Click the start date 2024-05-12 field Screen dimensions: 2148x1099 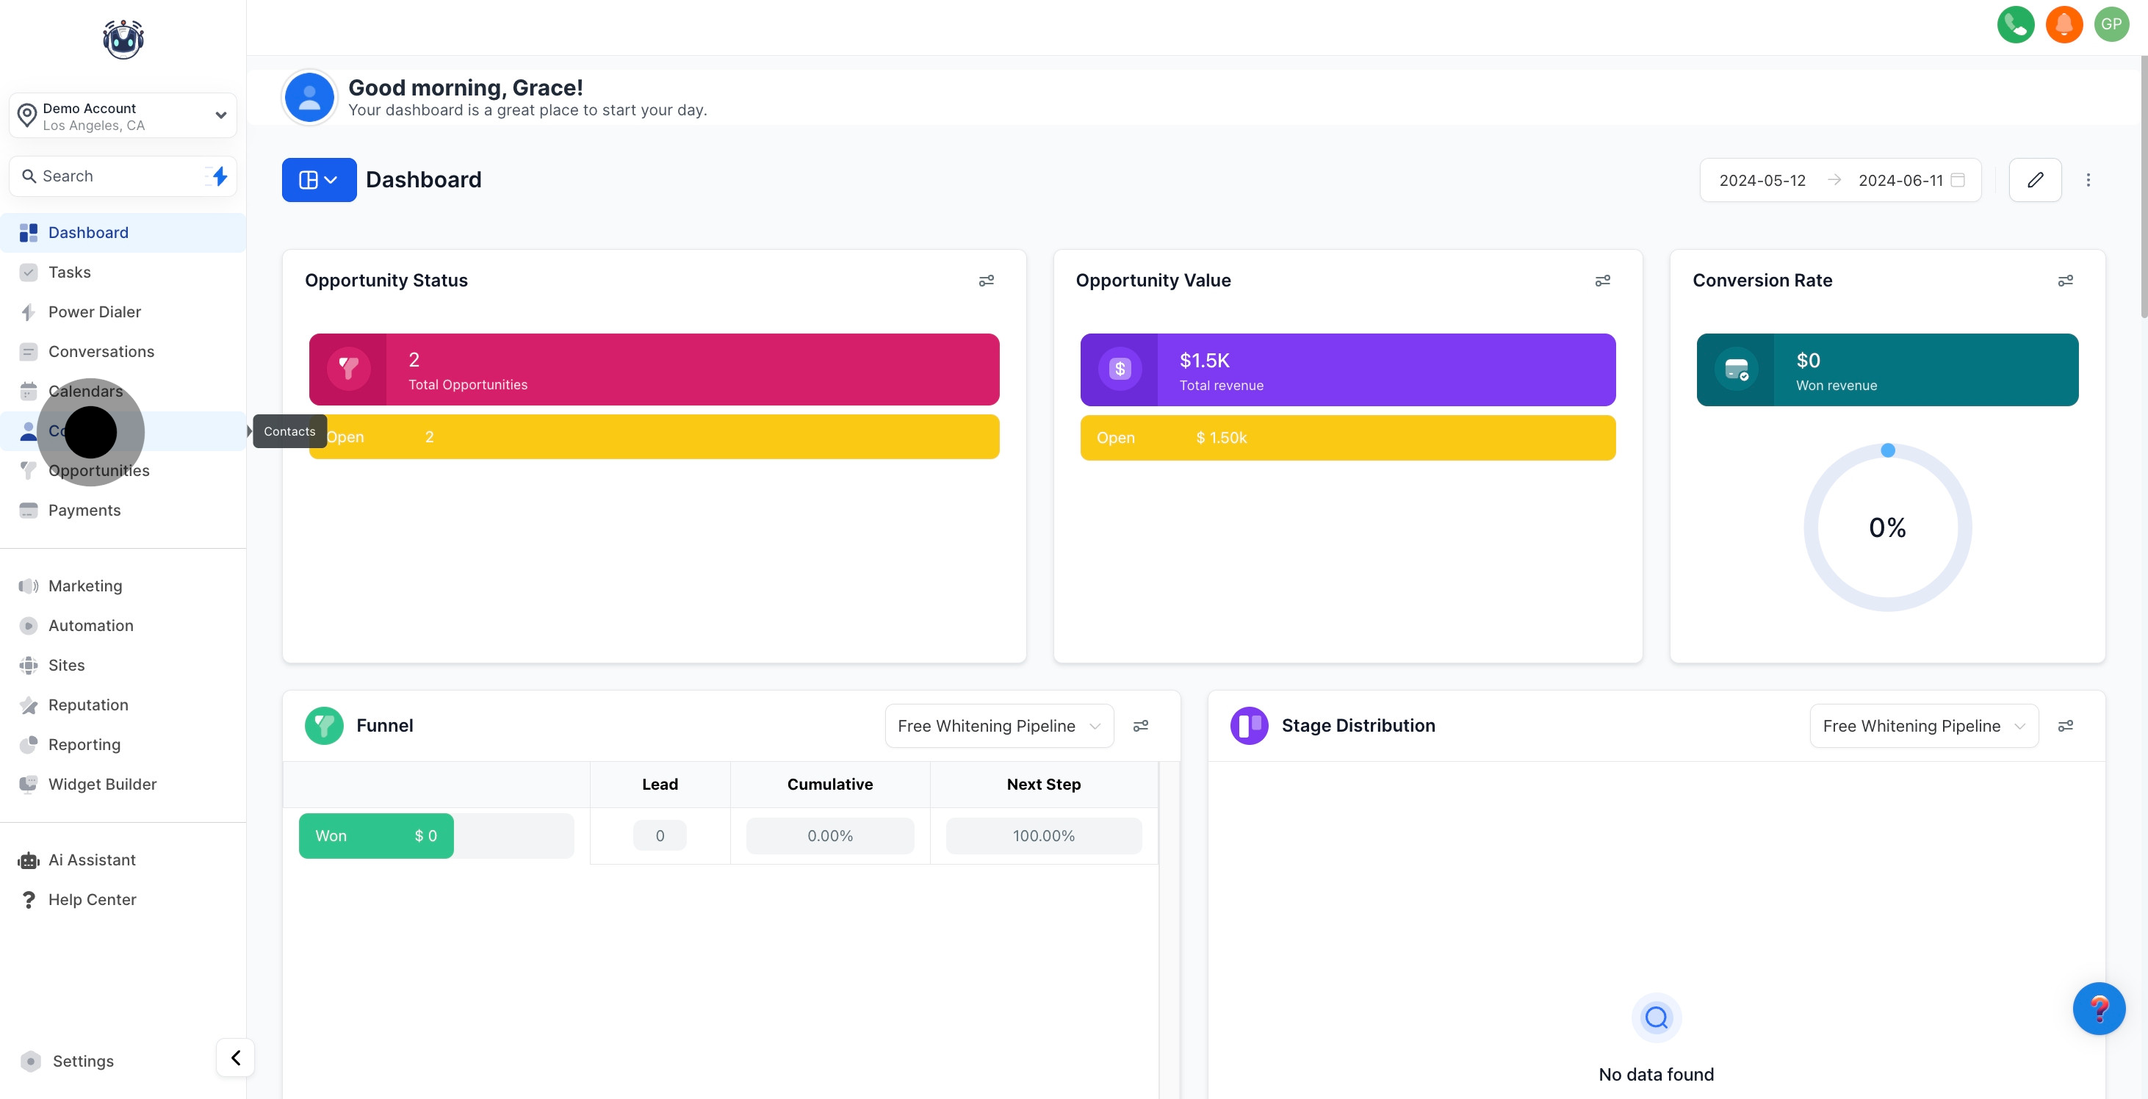tap(1762, 181)
